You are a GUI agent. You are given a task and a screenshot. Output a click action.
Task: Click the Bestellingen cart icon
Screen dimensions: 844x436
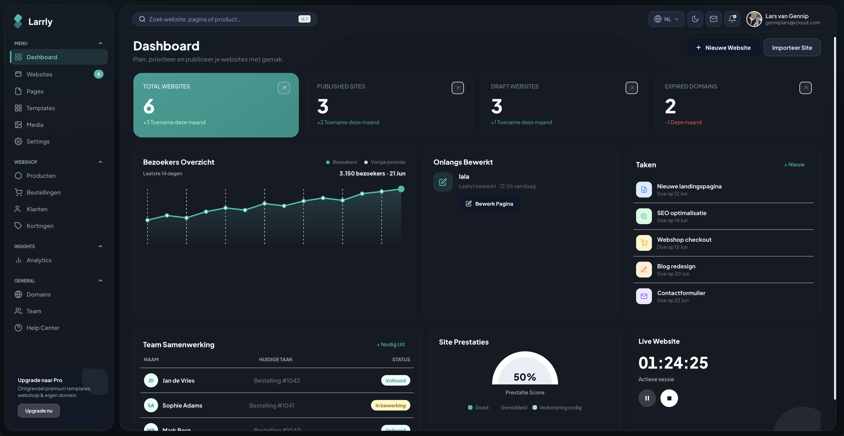(18, 193)
